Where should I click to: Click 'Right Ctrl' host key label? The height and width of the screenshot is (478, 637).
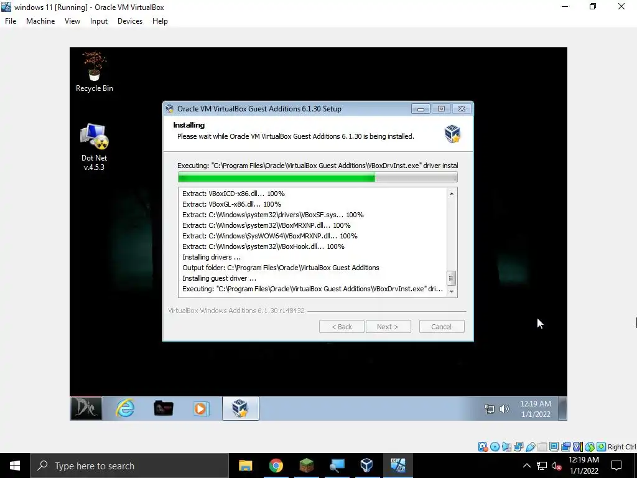(x=621, y=447)
